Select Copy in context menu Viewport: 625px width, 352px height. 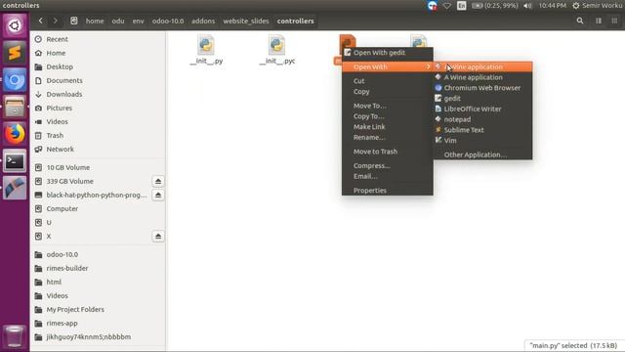pos(388,91)
